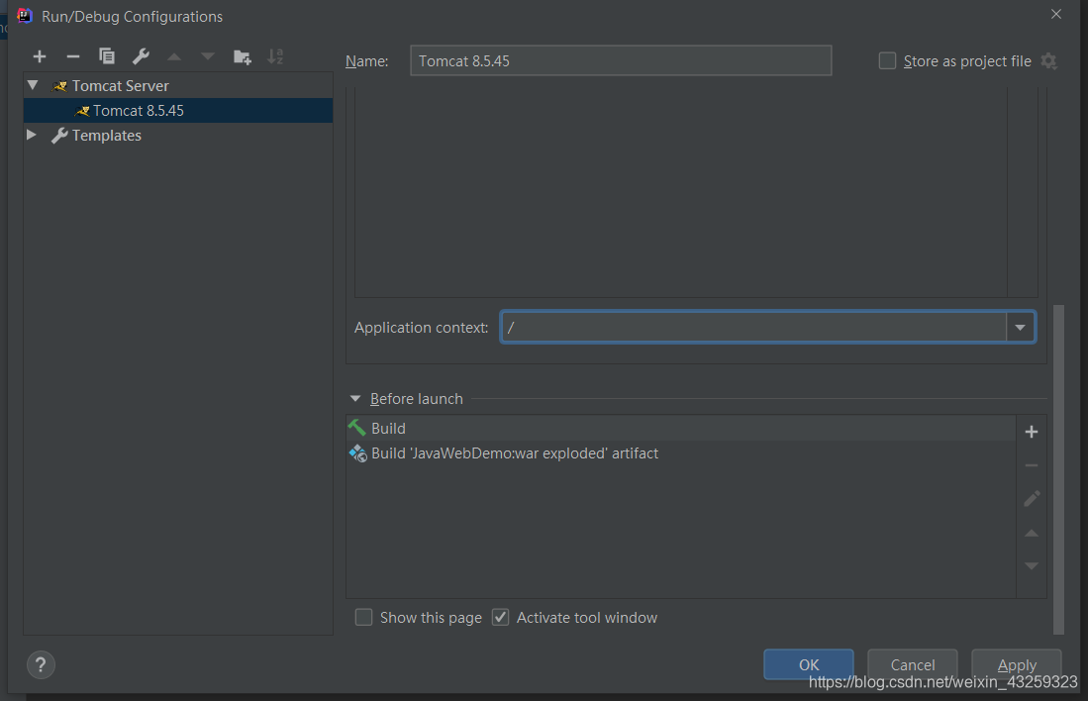
Task: Select Build 'JavaWebDemo:war exploded' artifact task
Action: (681, 453)
